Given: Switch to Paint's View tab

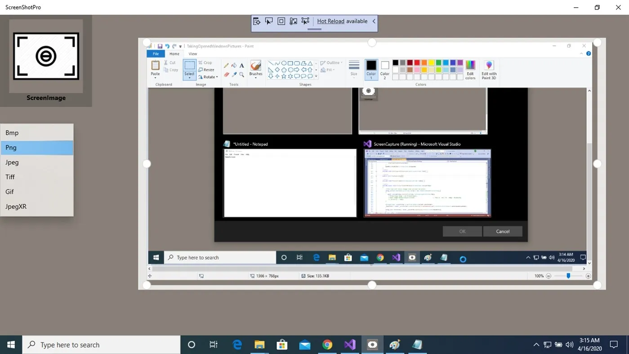Looking at the screenshot, I should (193, 54).
